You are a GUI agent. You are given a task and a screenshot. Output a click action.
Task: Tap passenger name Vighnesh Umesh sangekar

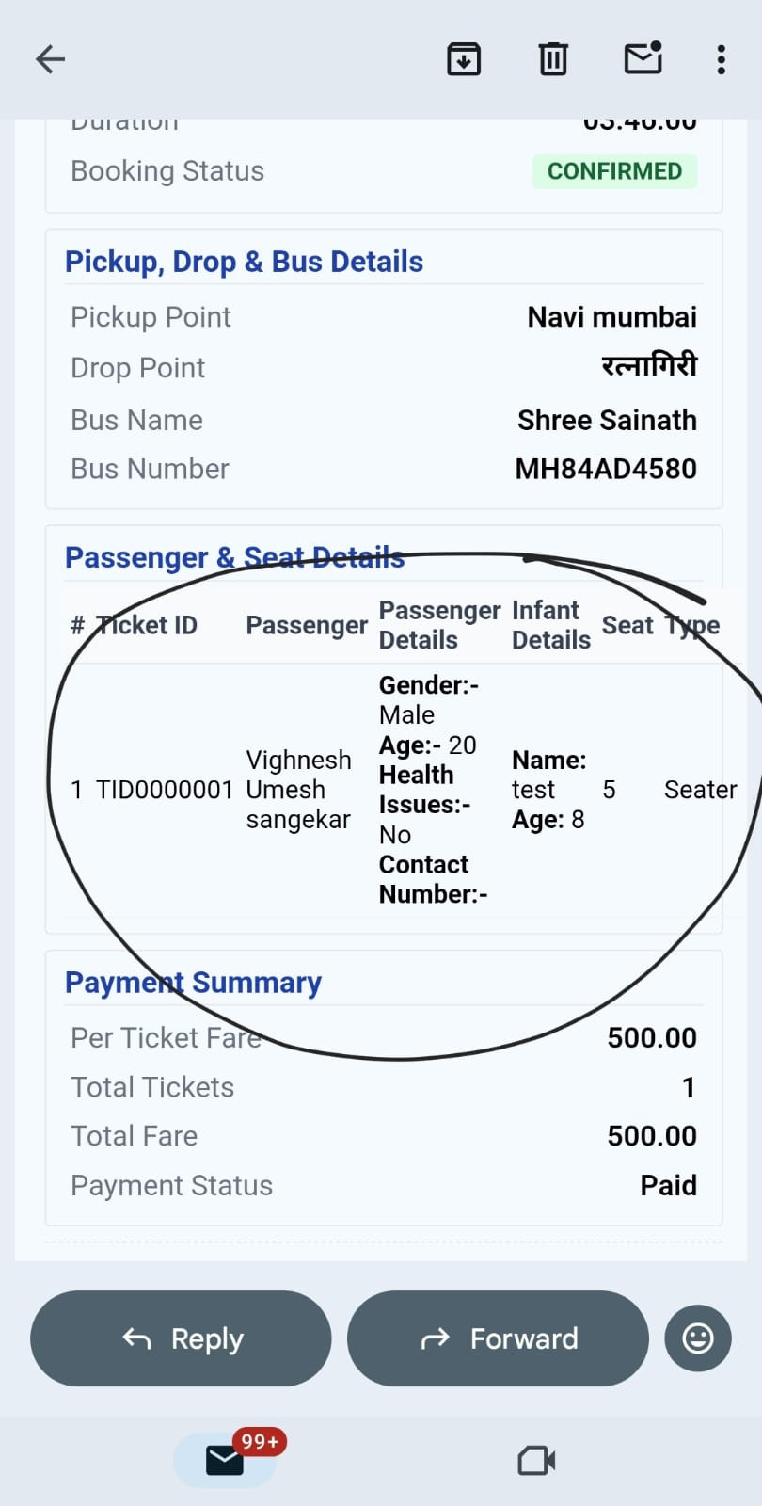[x=298, y=790]
